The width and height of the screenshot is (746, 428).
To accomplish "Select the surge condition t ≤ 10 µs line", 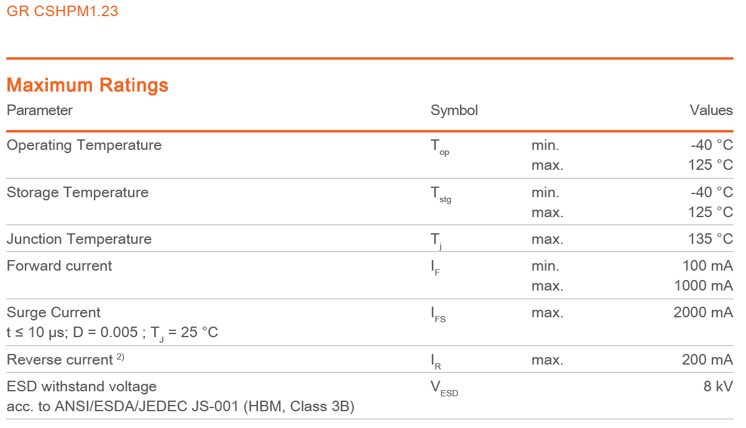I will [113, 333].
